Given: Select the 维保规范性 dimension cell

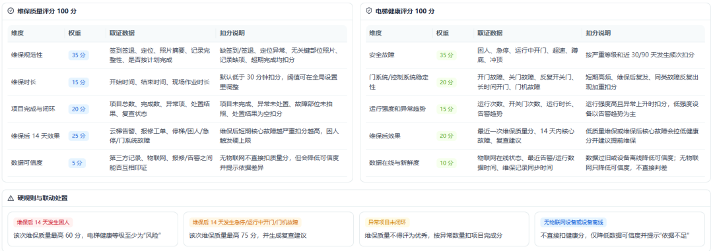Looking at the screenshot, I should 26,55.
